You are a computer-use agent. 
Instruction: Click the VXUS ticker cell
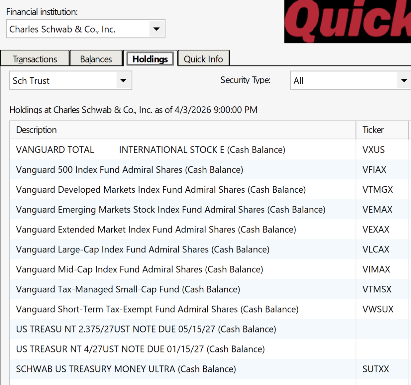click(382, 149)
